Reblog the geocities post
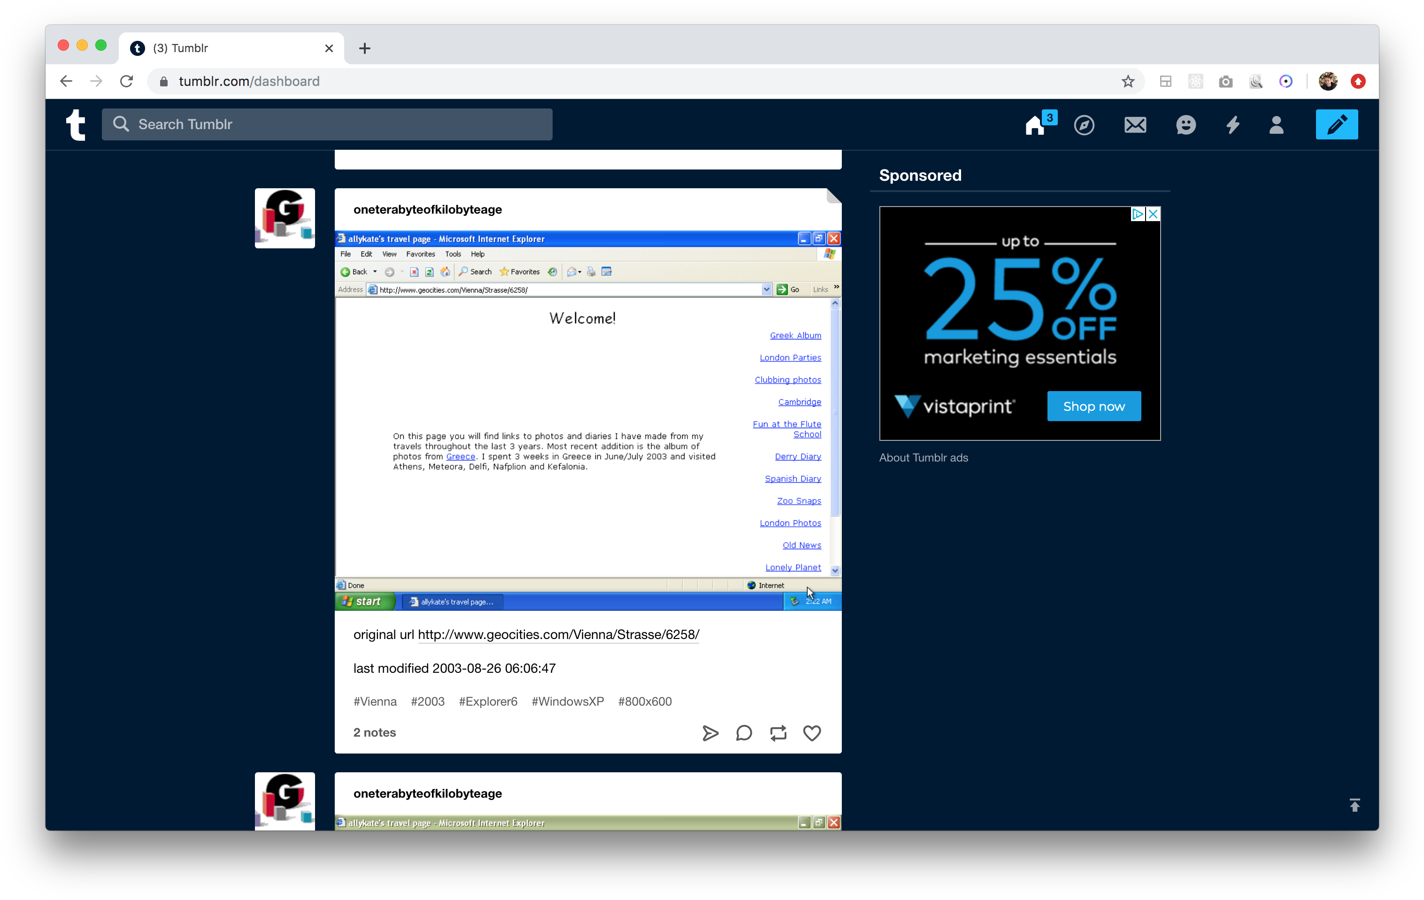The image size is (1424, 900). (x=777, y=733)
